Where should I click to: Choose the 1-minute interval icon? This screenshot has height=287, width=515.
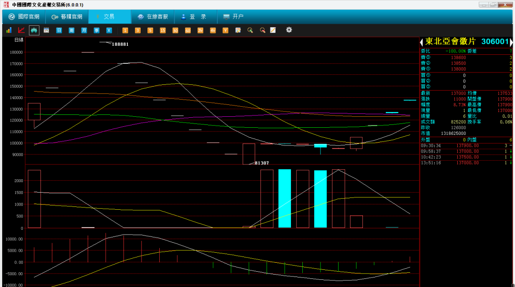click(x=125, y=30)
